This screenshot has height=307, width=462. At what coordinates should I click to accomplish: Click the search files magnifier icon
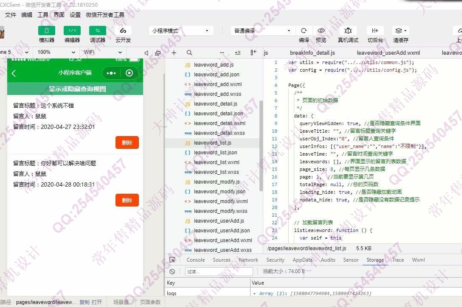[189, 53]
